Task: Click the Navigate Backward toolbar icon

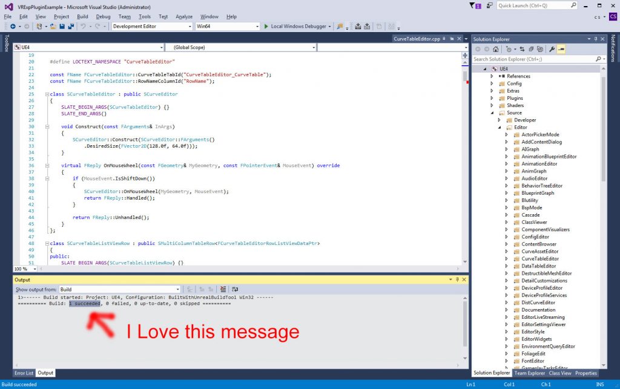Action: point(13,27)
